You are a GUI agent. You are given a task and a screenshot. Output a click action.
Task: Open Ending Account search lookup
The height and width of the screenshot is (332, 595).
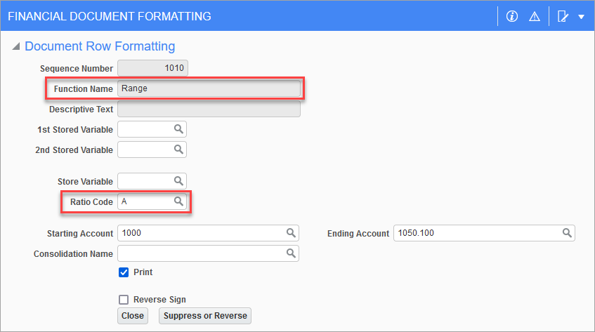click(x=566, y=233)
